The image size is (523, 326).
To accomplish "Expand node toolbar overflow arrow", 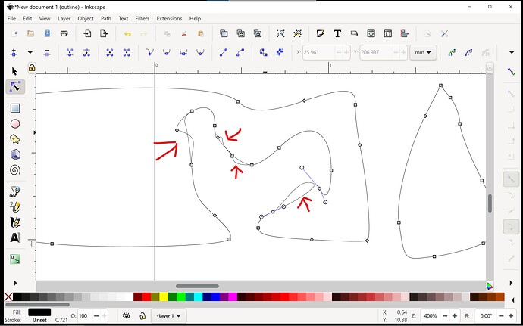I will click(512, 52).
